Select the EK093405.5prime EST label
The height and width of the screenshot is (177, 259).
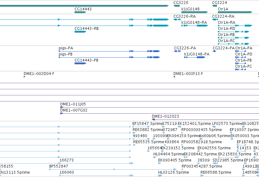click(x=175, y=160)
